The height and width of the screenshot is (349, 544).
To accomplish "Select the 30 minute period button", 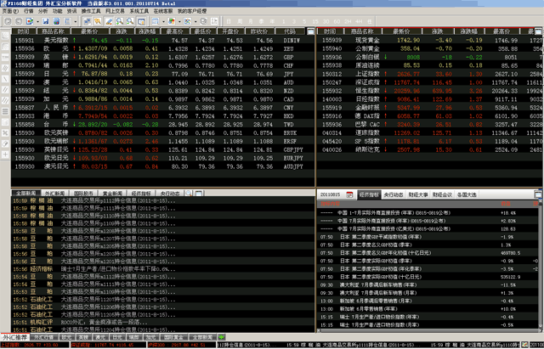I will (326, 21).
